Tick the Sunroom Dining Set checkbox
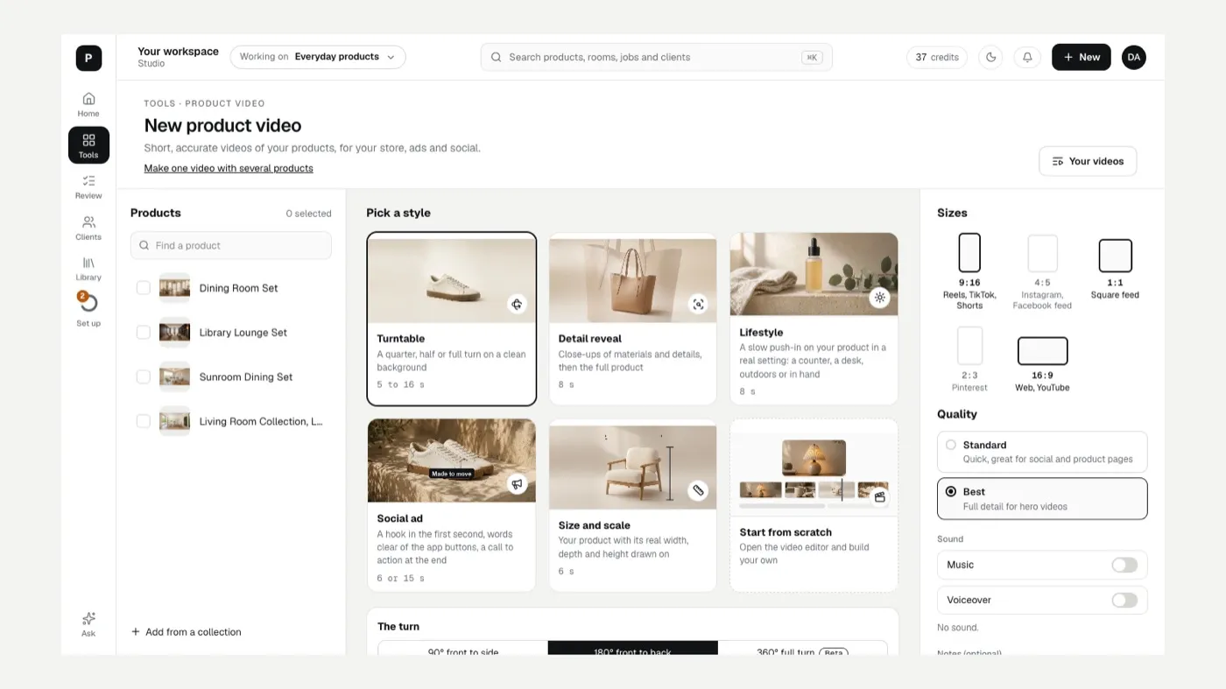 [x=144, y=377]
